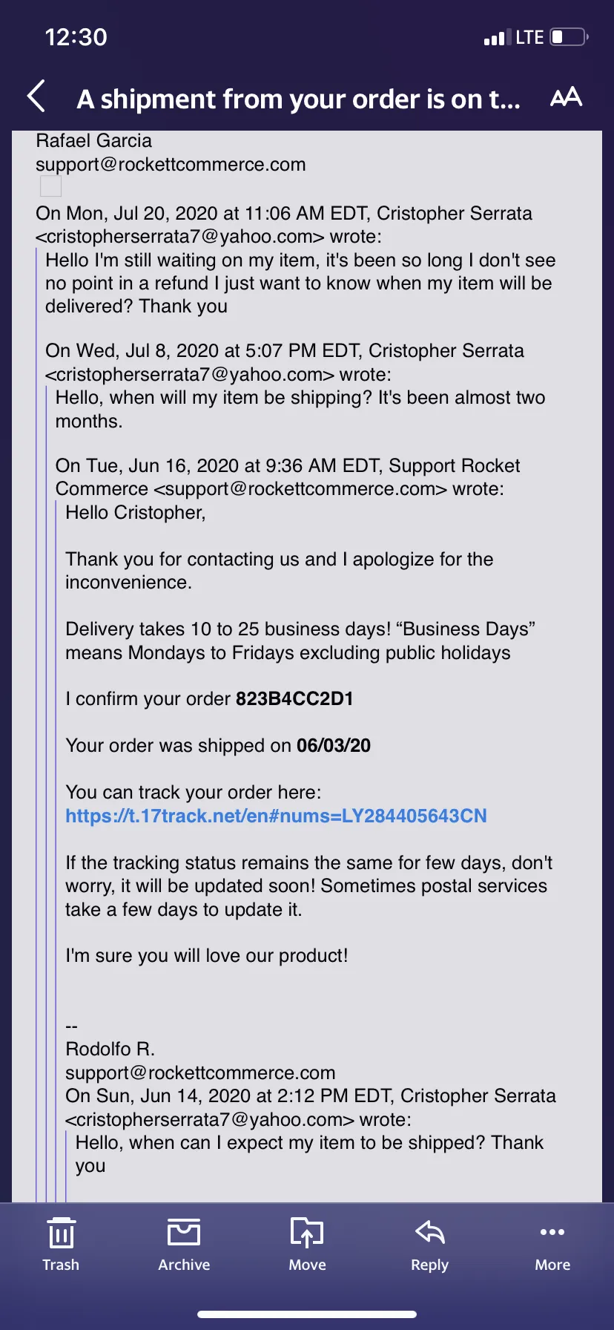Tap the battery indicator in status bar
Screen dimensions: 614x1330
570,37
